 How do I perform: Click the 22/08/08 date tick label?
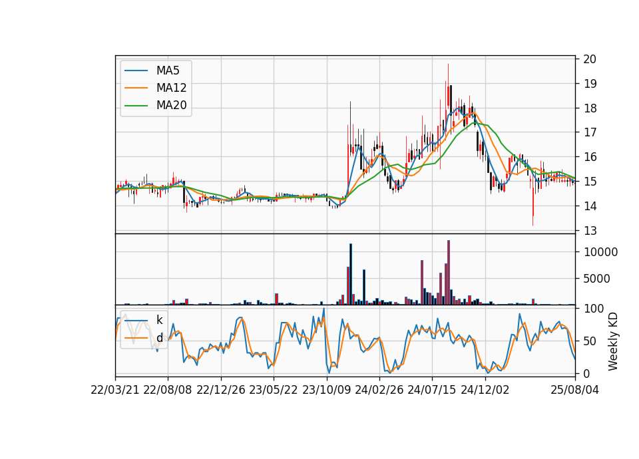point(168,390)
